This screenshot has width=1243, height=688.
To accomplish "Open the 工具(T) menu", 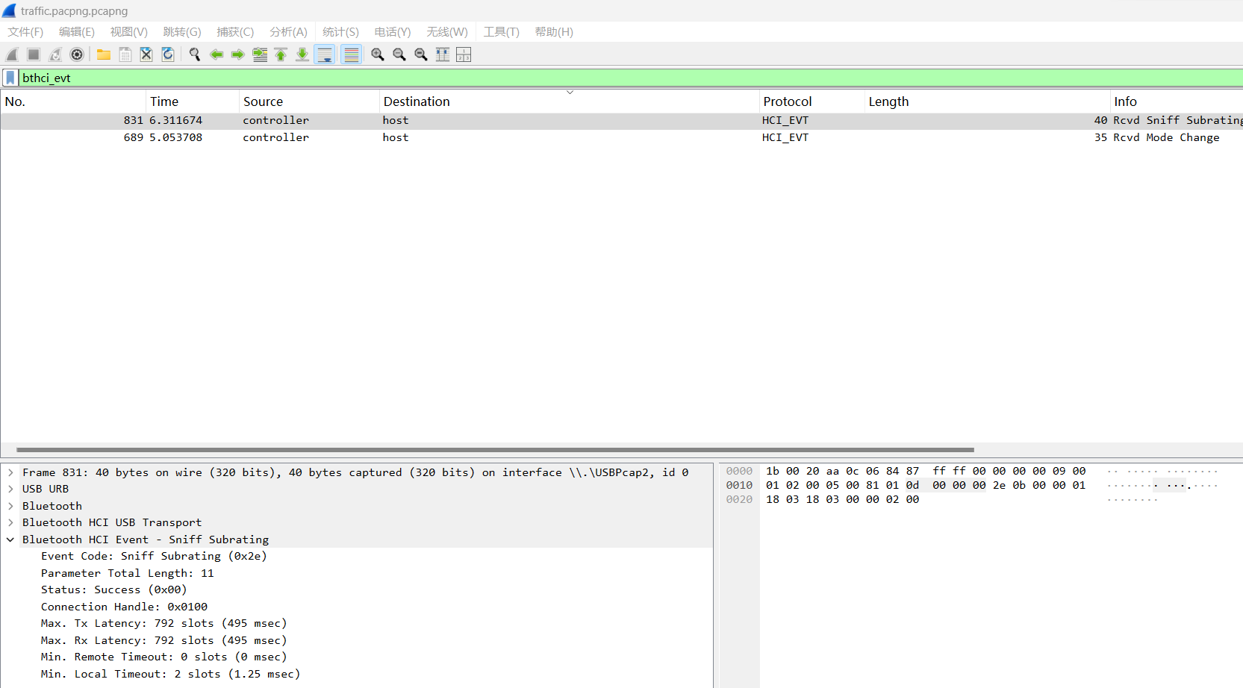I will coord(501,31).
